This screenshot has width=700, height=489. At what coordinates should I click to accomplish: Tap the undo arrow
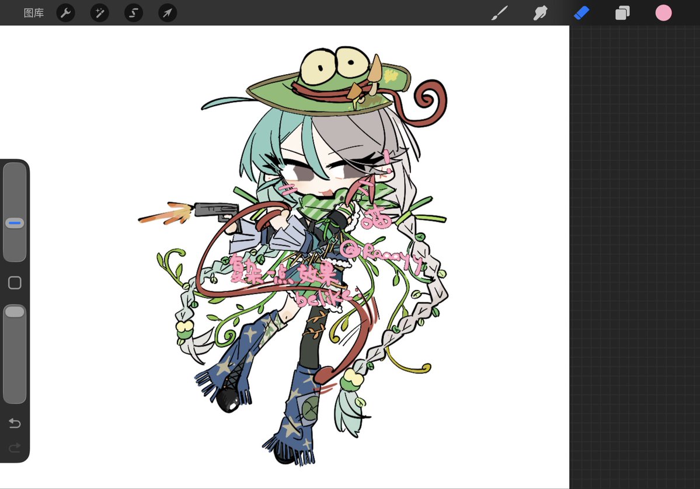[14, 424]
